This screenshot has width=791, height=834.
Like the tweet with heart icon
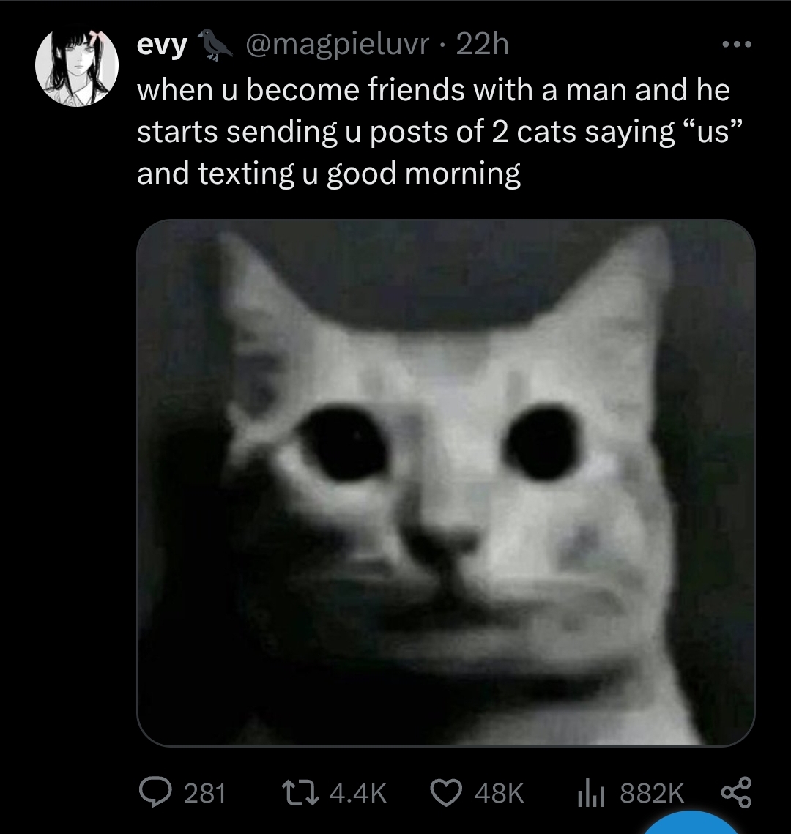(446, 792)
